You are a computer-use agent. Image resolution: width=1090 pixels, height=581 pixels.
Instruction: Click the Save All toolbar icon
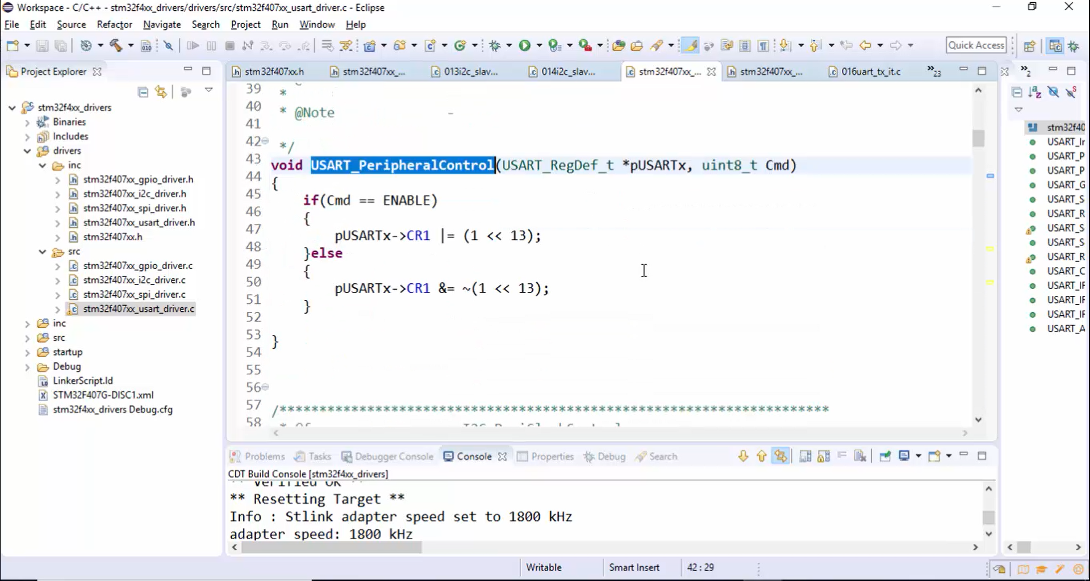[60, 45]
